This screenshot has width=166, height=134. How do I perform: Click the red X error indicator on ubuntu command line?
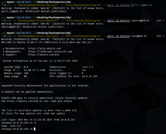pyautogui.click(x=163, y=21)
